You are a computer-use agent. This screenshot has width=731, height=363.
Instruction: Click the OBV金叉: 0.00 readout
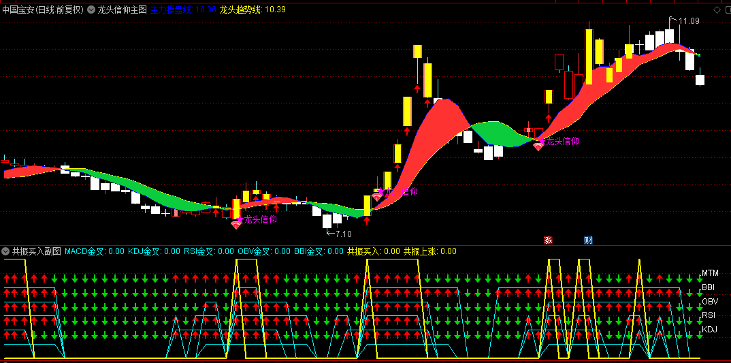[x=264, y=251]
